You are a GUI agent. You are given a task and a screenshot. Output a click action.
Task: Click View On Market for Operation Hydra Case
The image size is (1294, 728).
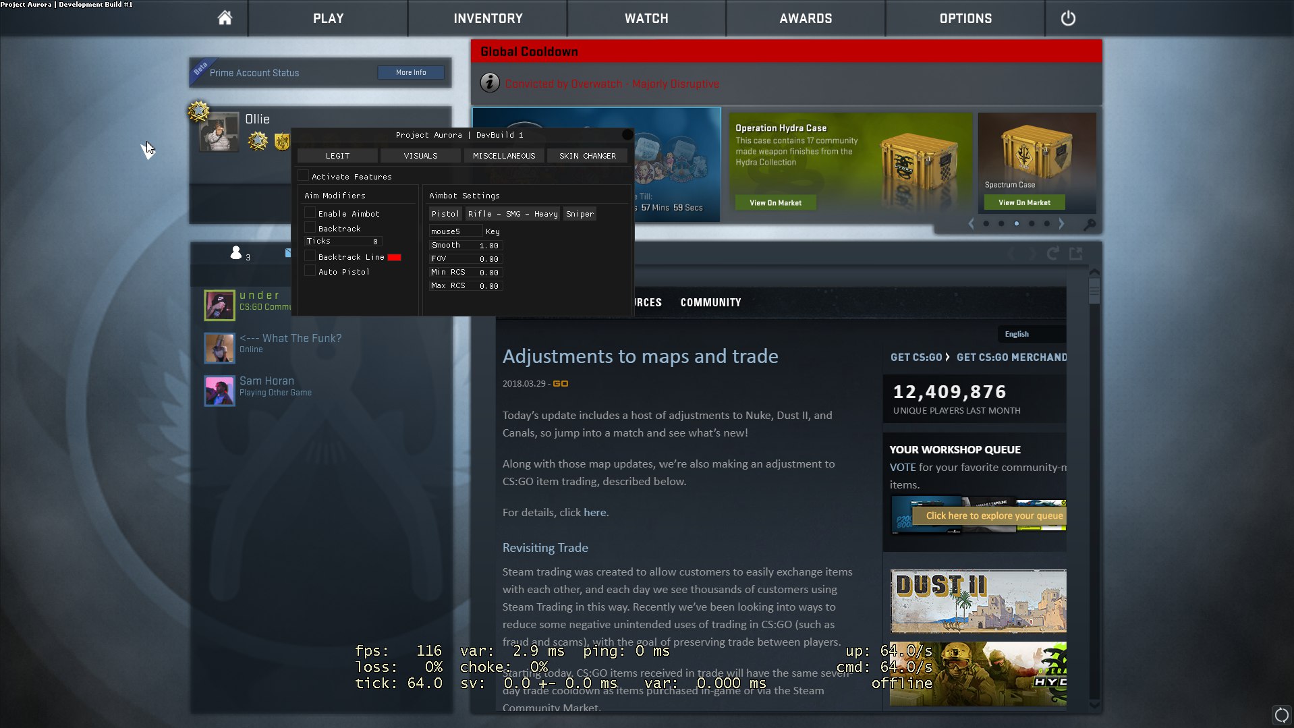coord(776,202)
